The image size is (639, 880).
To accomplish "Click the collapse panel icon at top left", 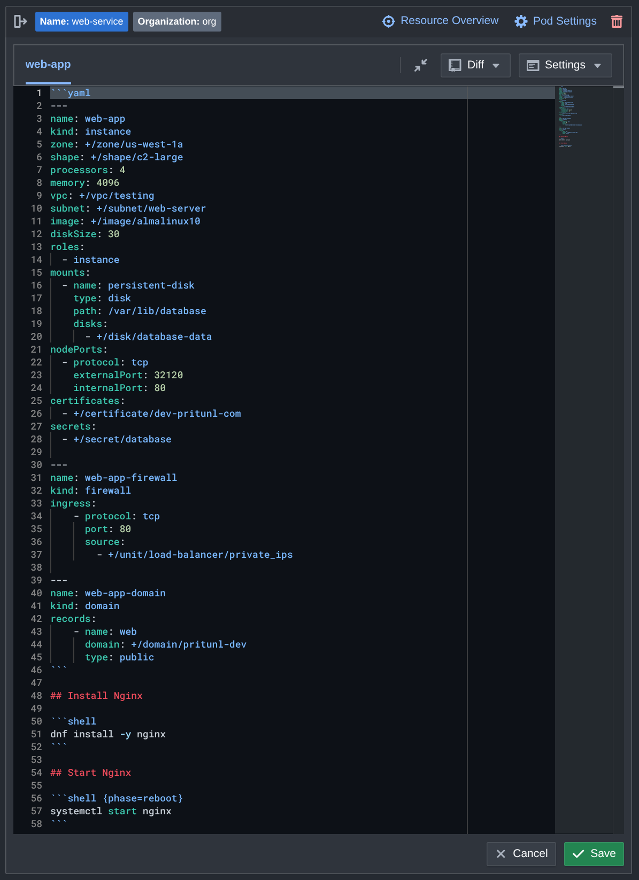I will [x=20, y=21].
